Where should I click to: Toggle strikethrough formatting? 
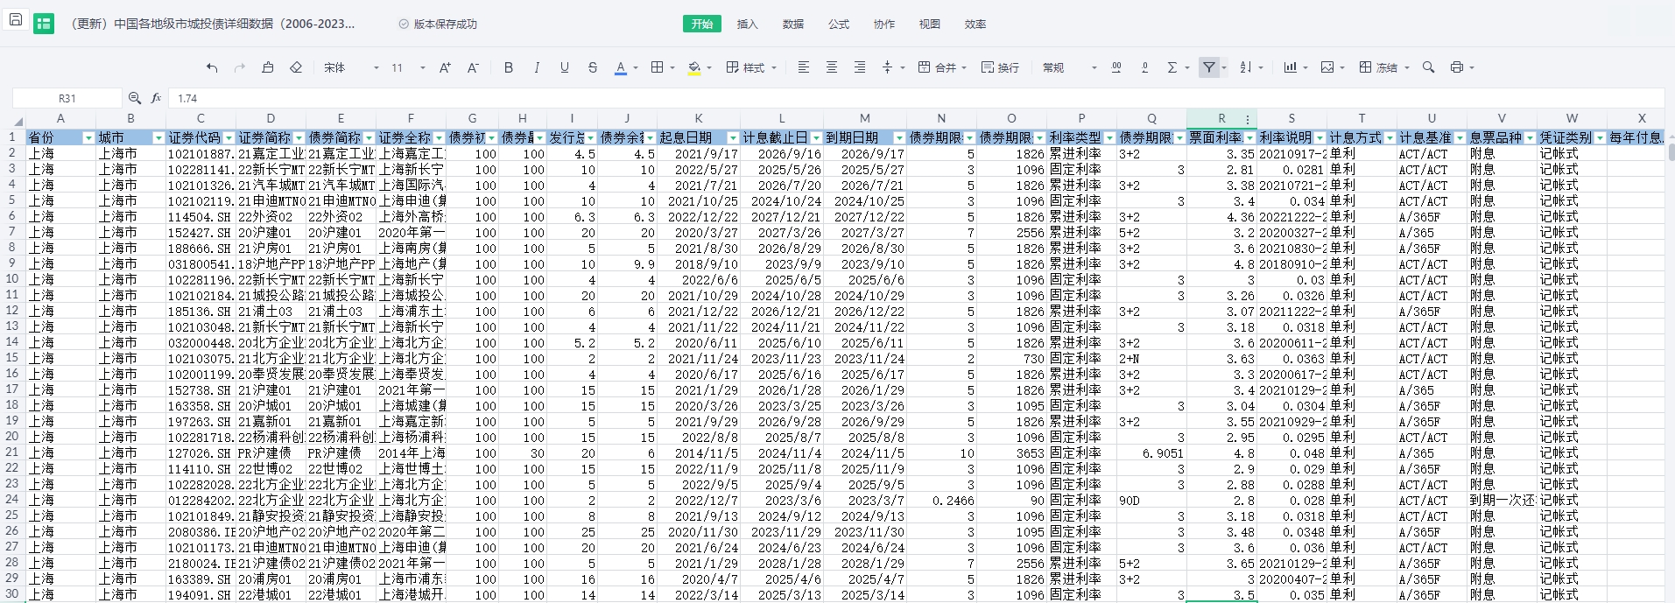tap(593, 67)
